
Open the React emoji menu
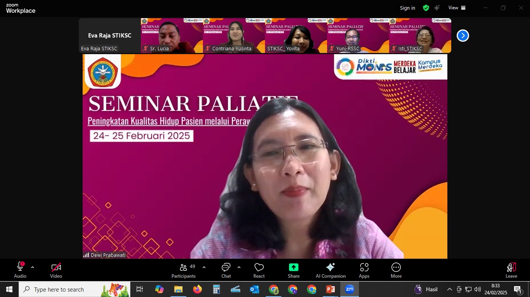[x=259, y=270]
